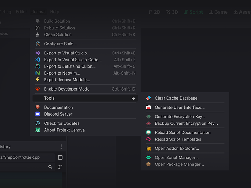Click the Developer Mode red code icon
This screenshot has width=251, height=188.
coord(38,89)
